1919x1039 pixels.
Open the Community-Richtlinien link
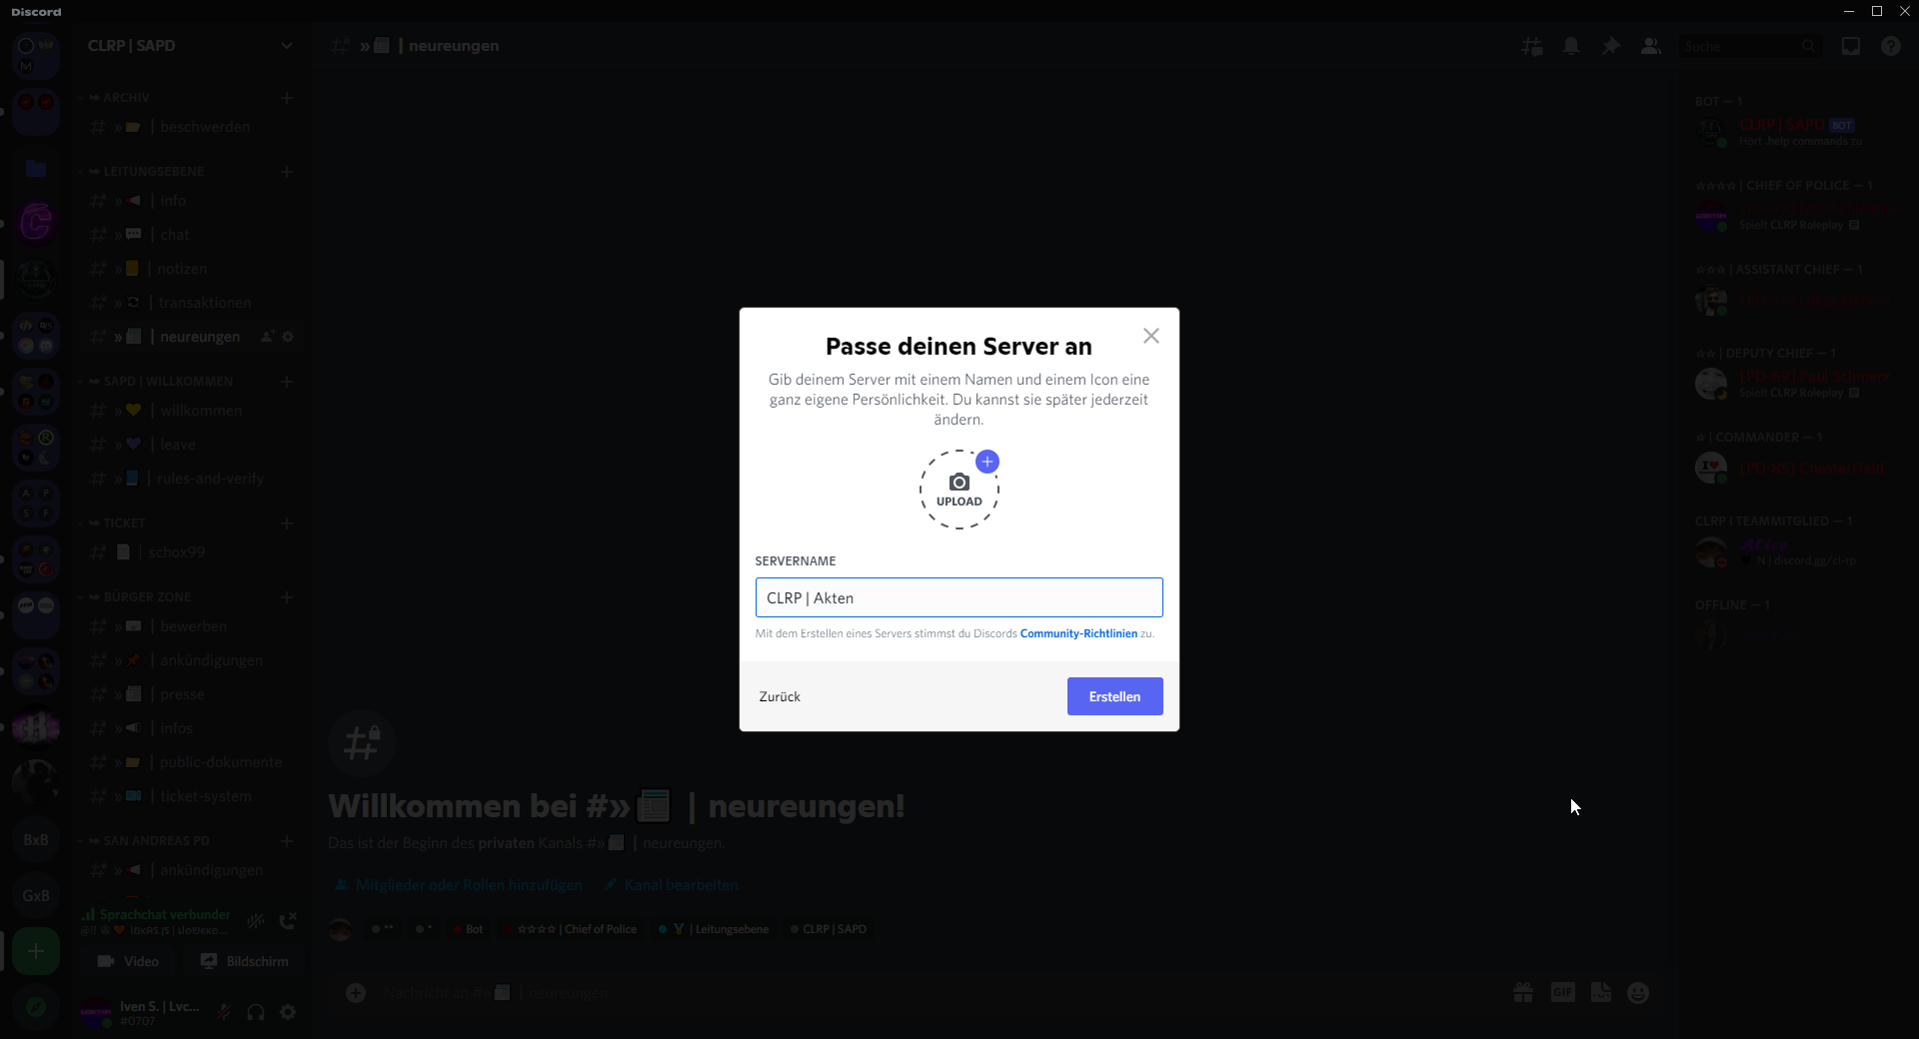click(1077, 633)
